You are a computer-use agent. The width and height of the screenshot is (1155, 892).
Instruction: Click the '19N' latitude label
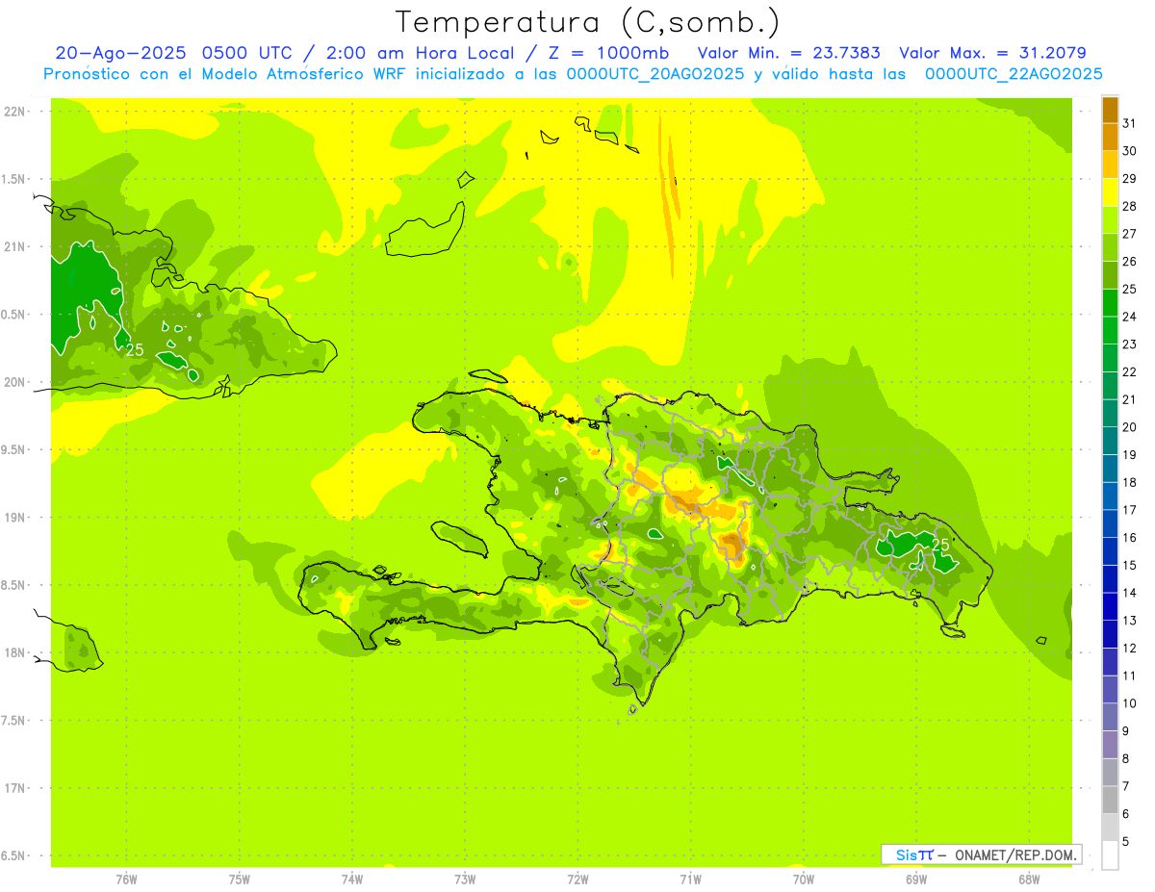14,518
